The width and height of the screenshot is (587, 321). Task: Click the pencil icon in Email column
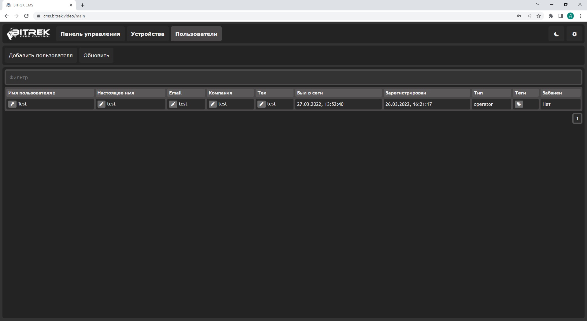[173, 104]
